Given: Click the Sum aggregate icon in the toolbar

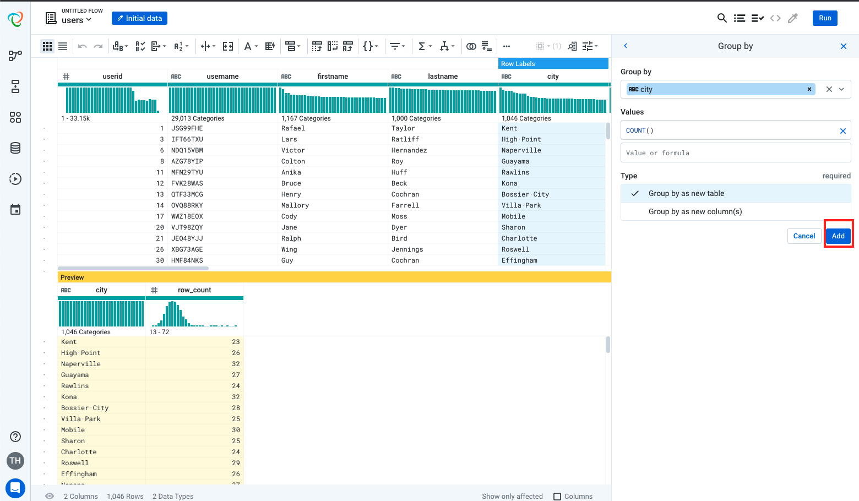Looking at the screenshot, I should [x=422, y=46].
